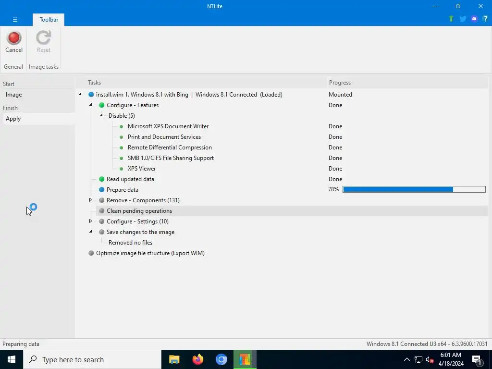Click the green update arrow icon

[451, 19]
